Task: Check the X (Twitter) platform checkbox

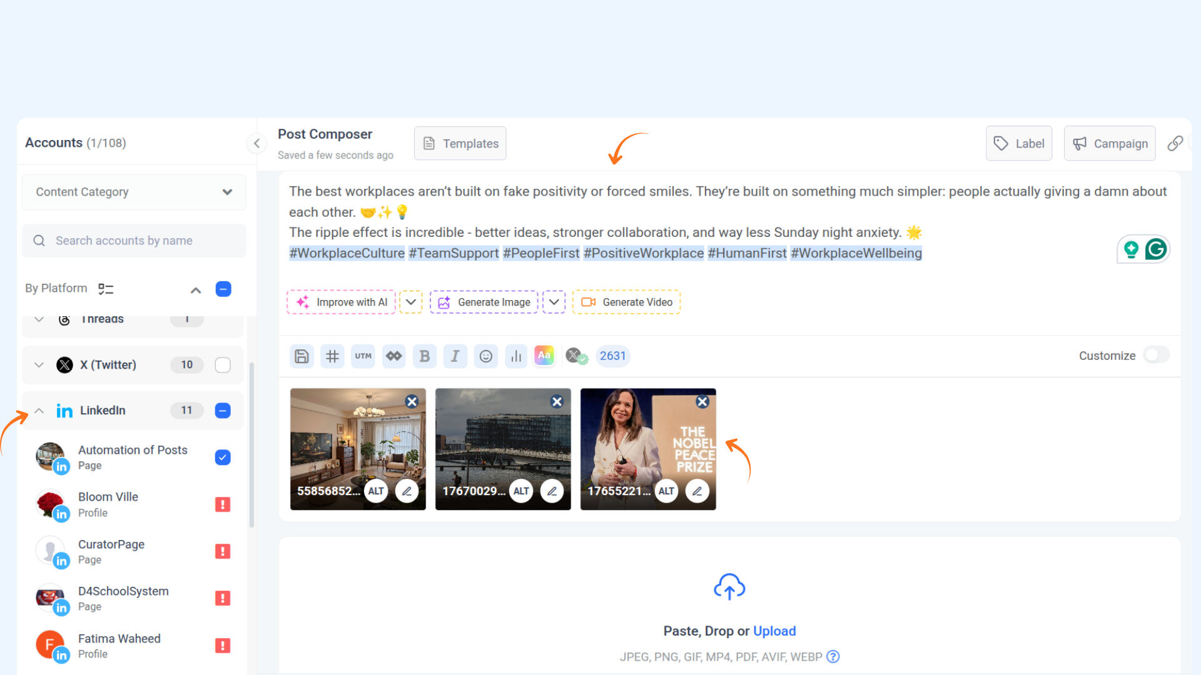Action: (223, 365)
